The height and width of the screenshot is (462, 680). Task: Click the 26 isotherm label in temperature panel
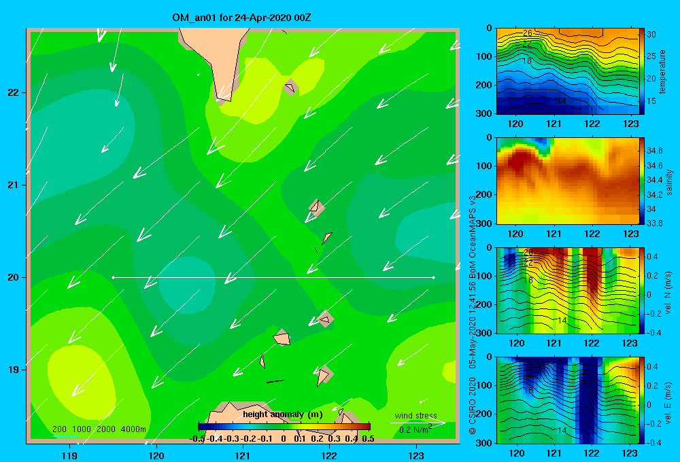coord(528,33)
